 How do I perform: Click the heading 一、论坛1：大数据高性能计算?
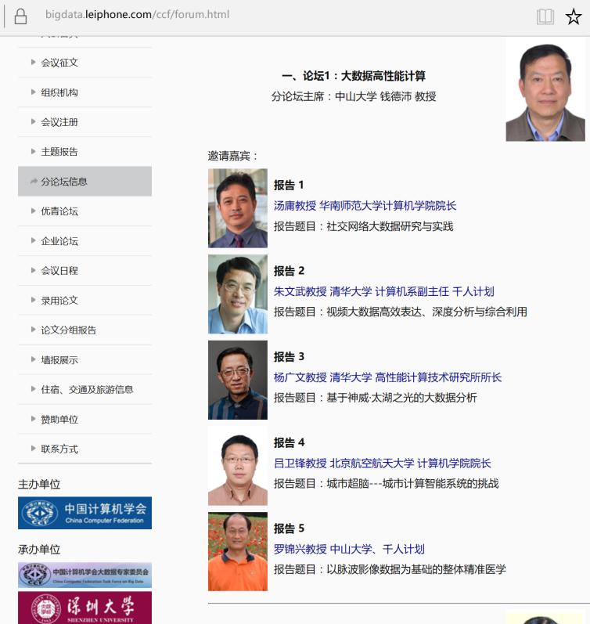tap(354, 76)
